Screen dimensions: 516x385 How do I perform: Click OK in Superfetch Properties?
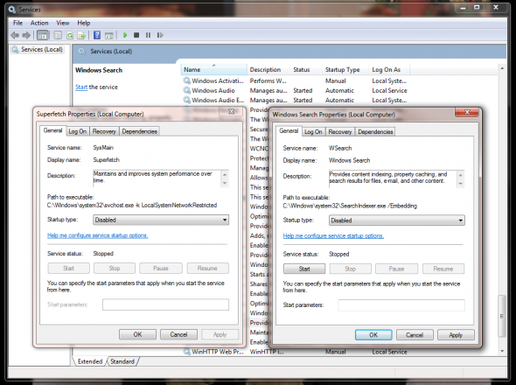point(137,334)
